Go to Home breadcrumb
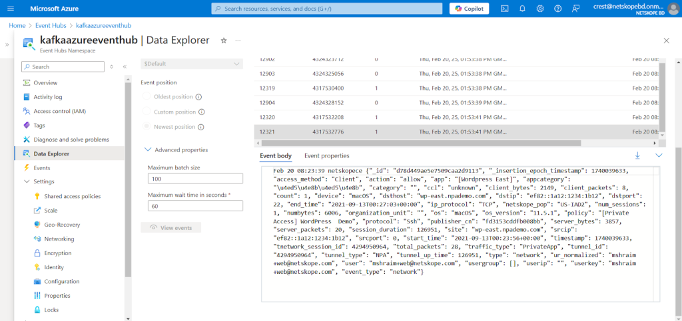Image resolution: width=682 pixels, height=321 pixels. 17,26
